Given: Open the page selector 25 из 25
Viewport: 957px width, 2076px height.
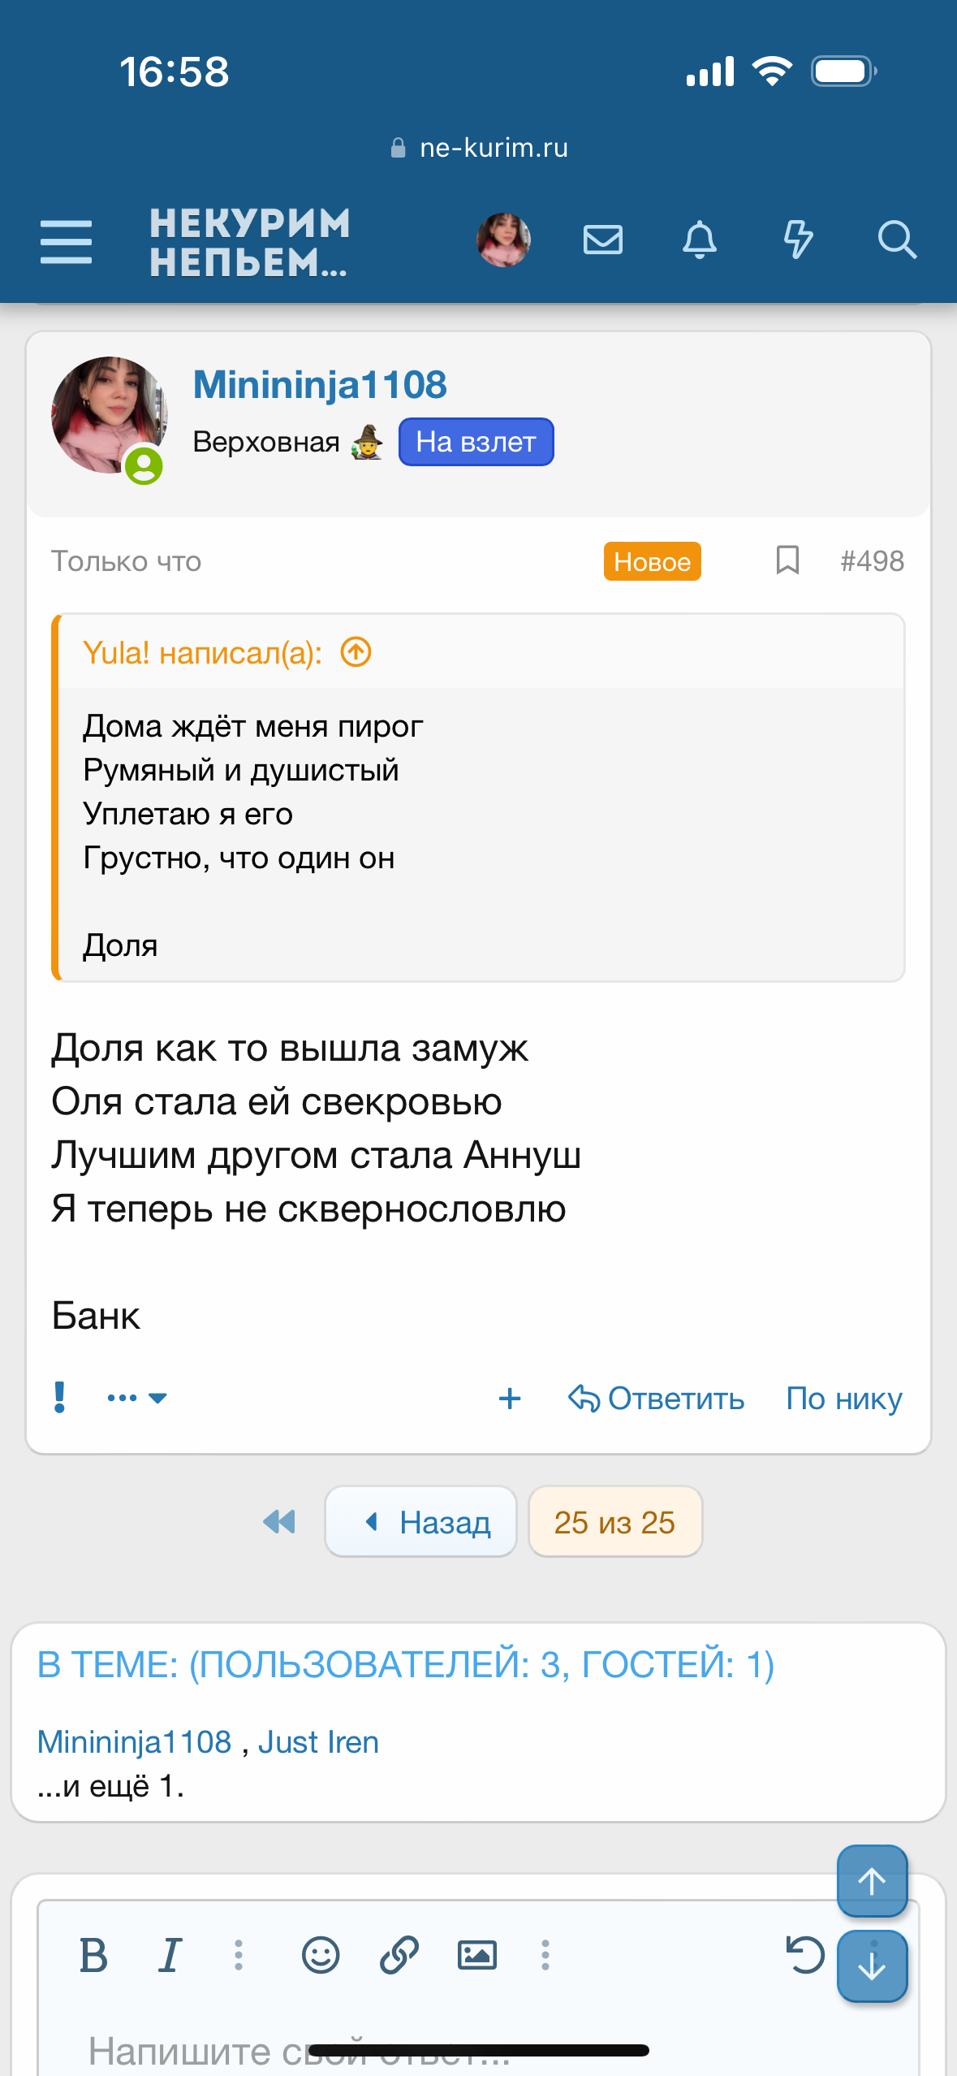Looking at the screenshot, I should (614, 1521).
